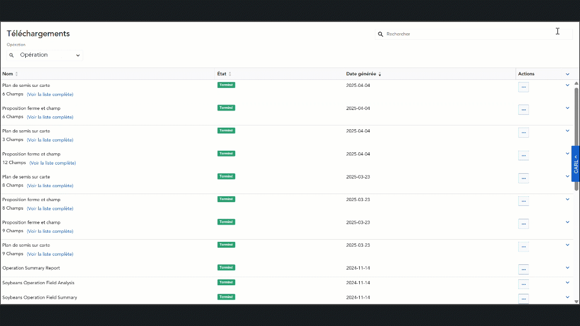Screen dimensions: 580x326
Task: Click date 2024-11-14 of Soybeans Operation Field Summary
Action: tap(358, 298)
